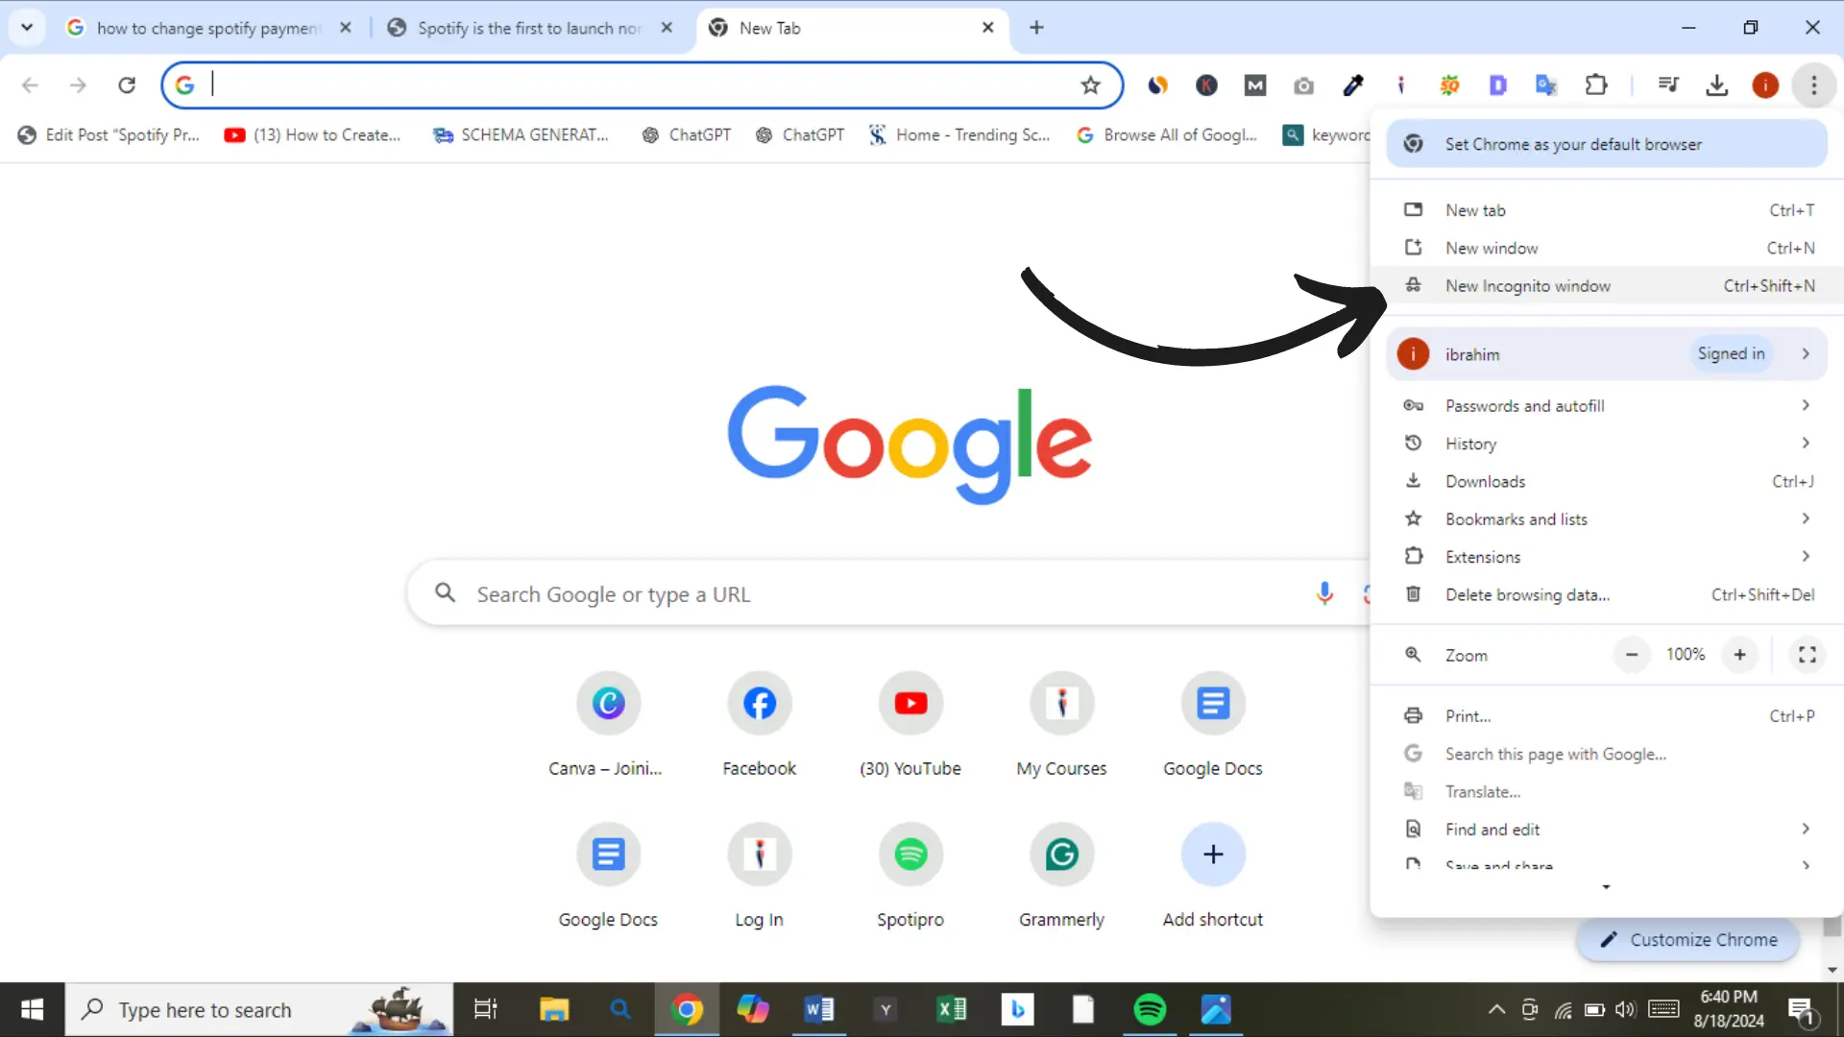Decrease Zoom level with minus button

point(1633,655)
